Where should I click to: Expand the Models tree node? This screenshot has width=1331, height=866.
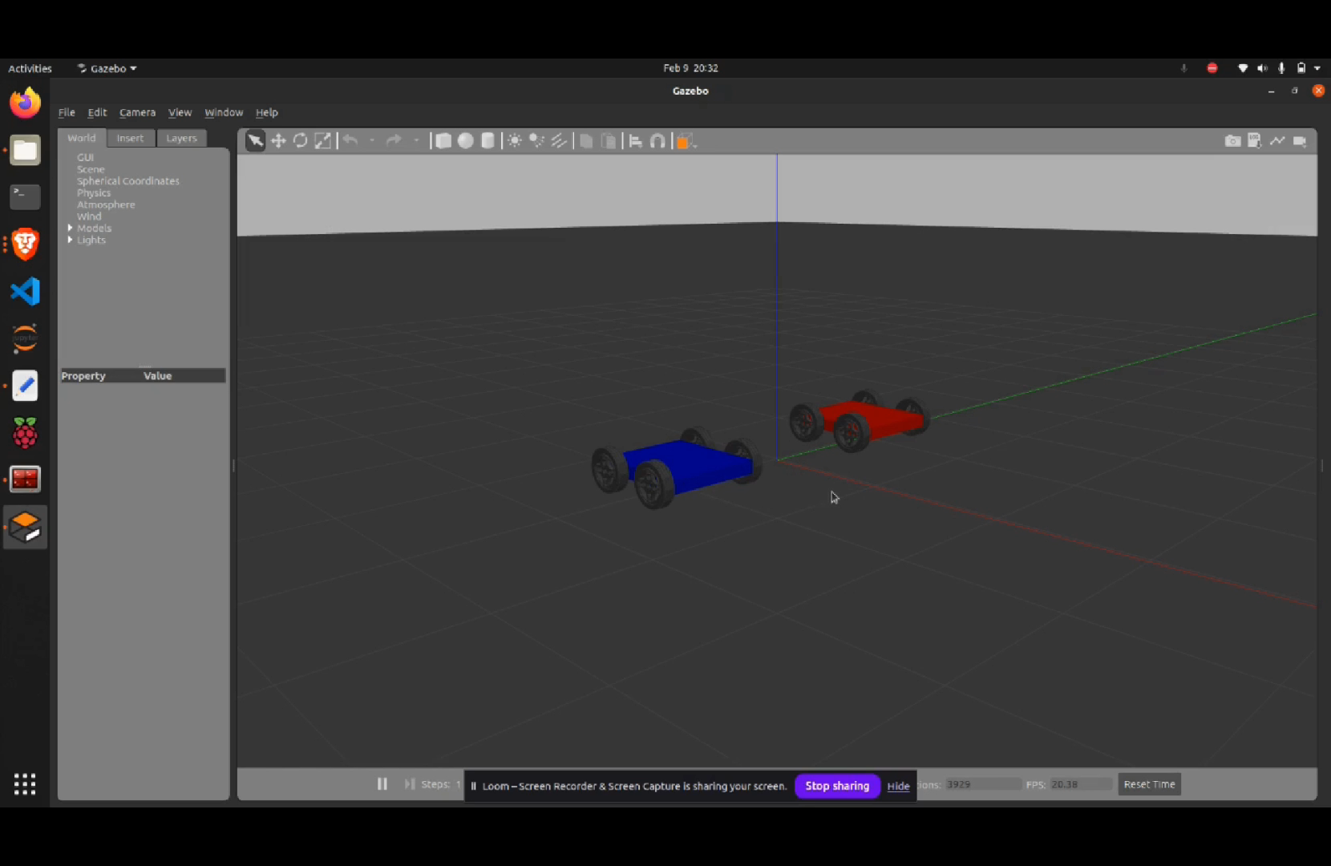click(70, 229)
